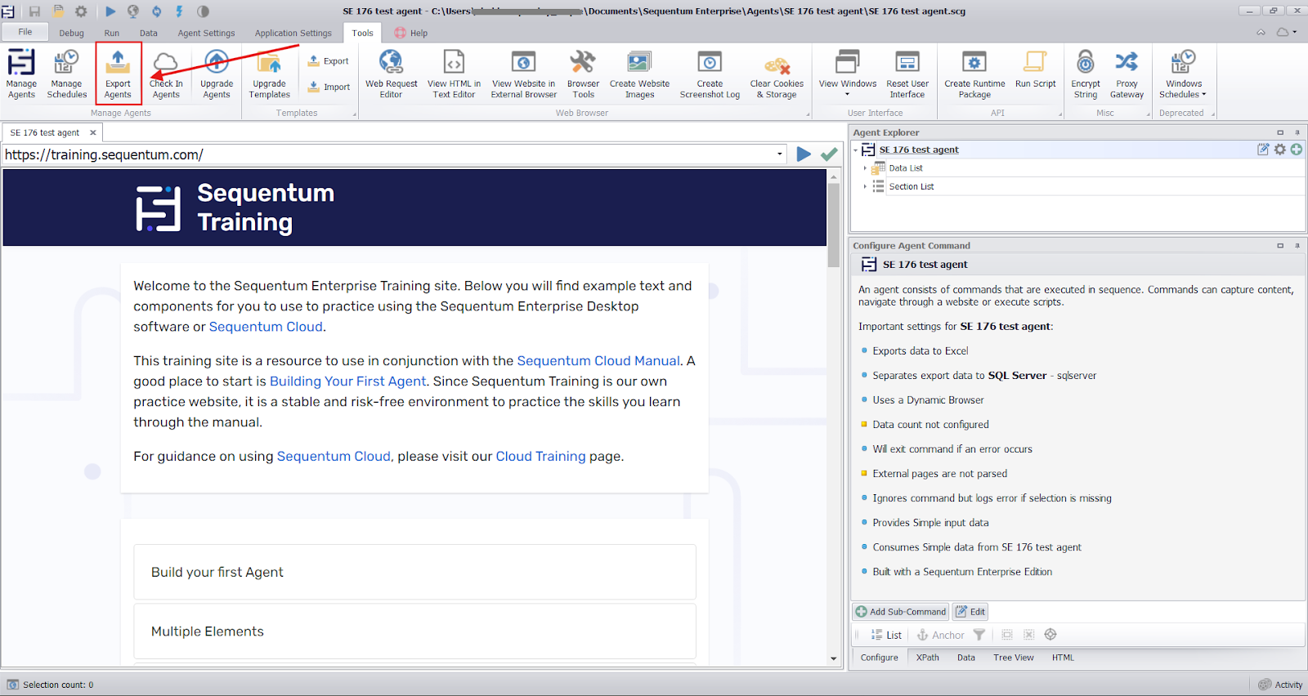Click the List command button

click(x=886, y=635)
